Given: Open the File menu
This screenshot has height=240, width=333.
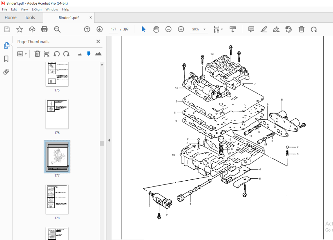Looking at the screenshot, I should (x=5, y=9).
